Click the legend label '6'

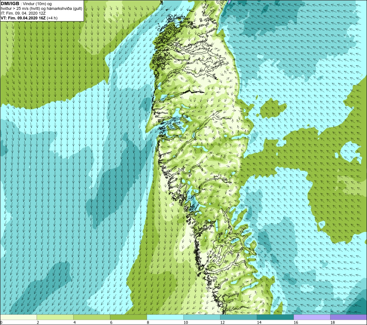[111, 322]
